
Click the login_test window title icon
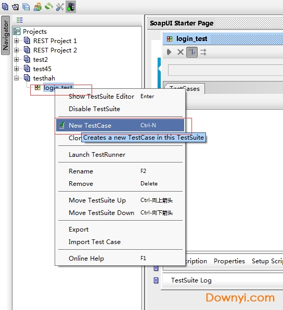(170, 39)
